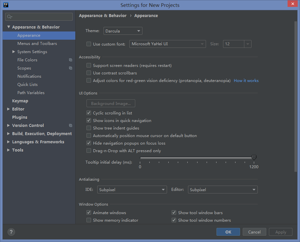The height and width of the screenshot is (242, 300).
Task: Click the IntelliJ IDEA logo in title bar
Action: tap(6, 5)
